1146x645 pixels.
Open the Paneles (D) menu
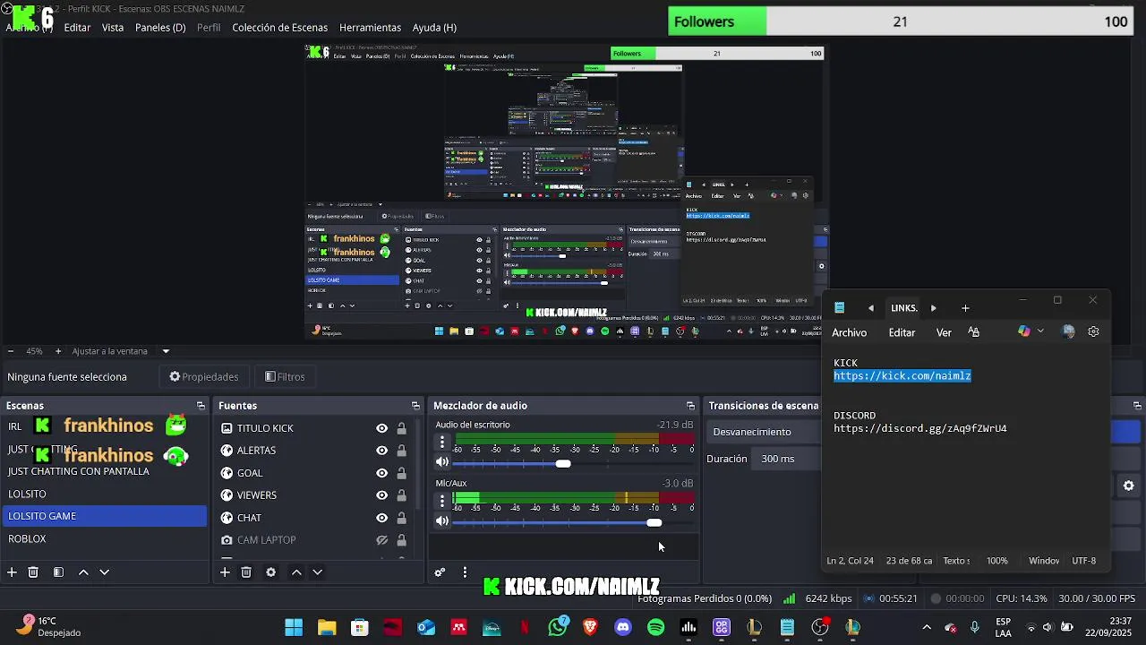[160, 28]
